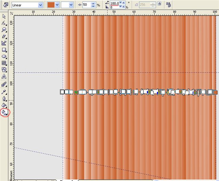Click the fill angle field showing 180.0
Image resolution: width=219 pixels, height=181 pixels.
pos(114,3)
